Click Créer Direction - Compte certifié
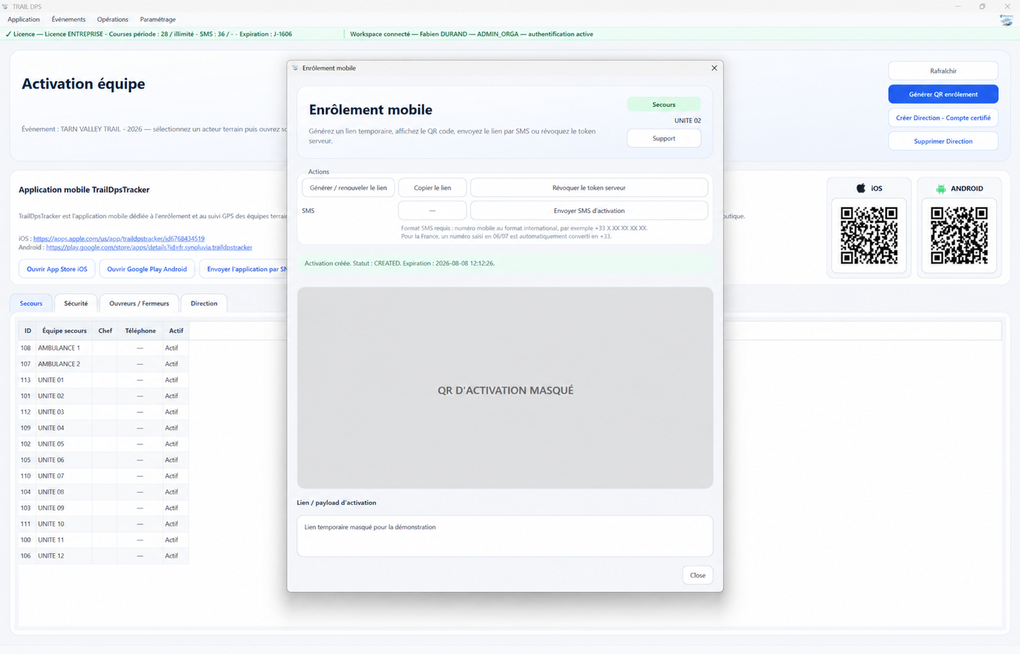 943,118
